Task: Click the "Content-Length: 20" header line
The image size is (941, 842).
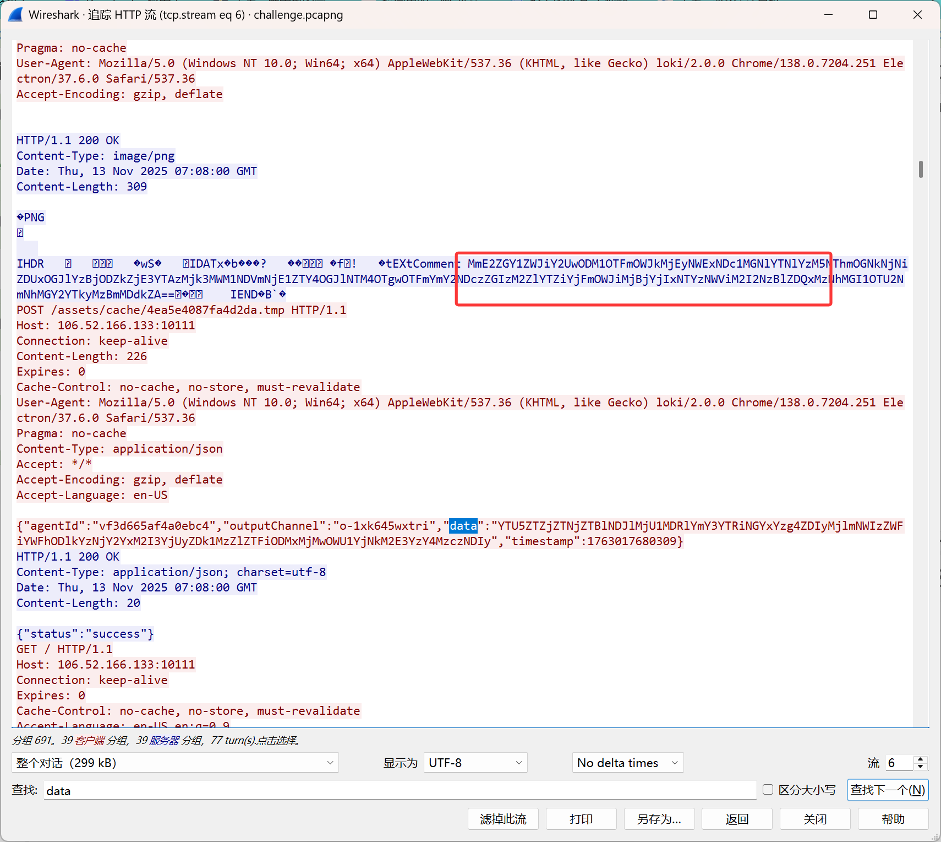Action: [79, 603]
